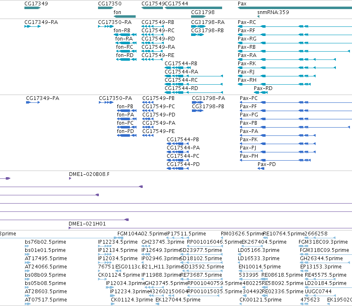Select the Pax gene label
Screen dimensions: 352x306
[242, 4]
